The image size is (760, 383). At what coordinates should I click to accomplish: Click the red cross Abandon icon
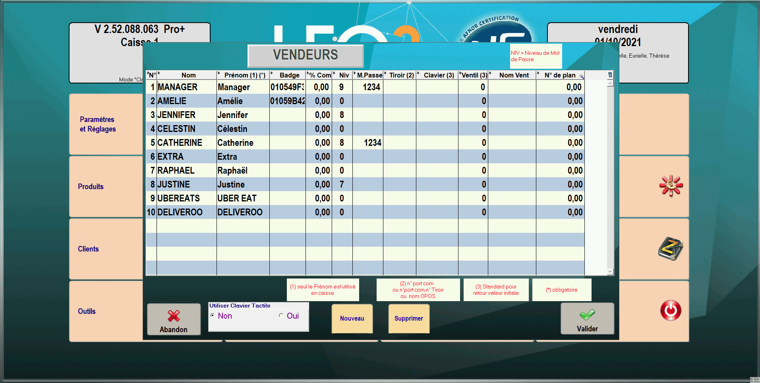point(174,316)
